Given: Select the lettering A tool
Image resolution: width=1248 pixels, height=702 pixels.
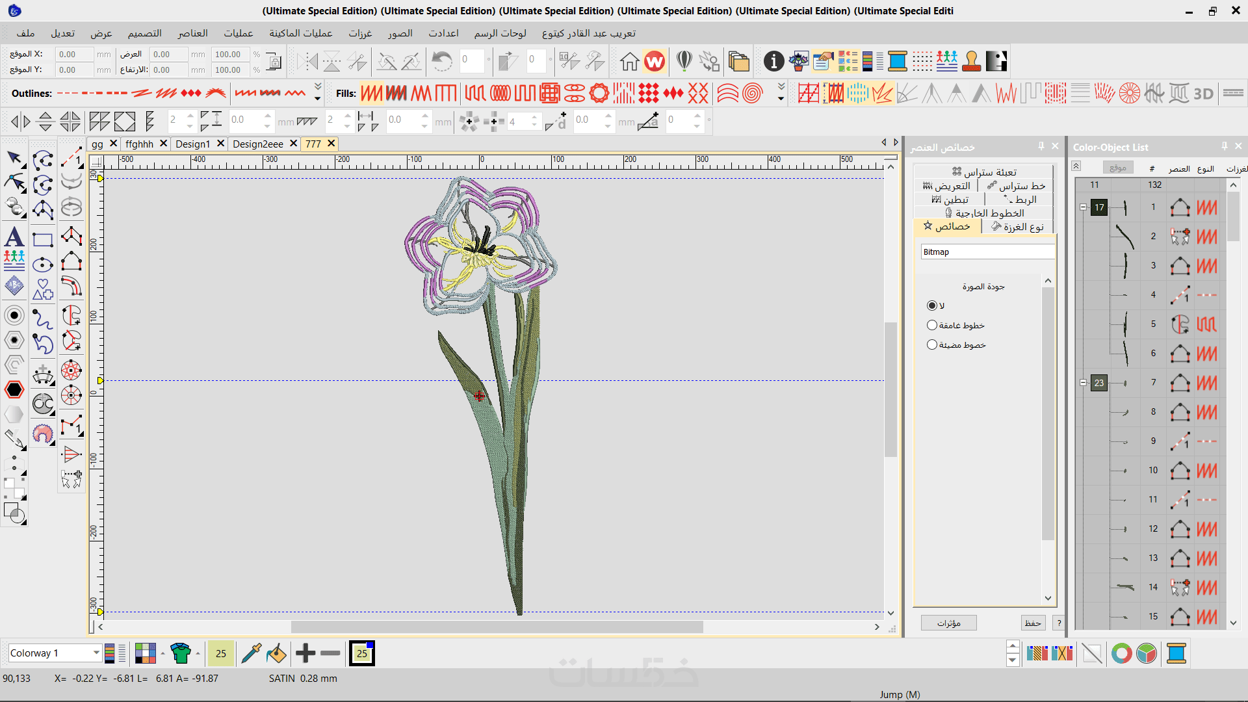Looking at the screenshot, I should click(14, 237).
